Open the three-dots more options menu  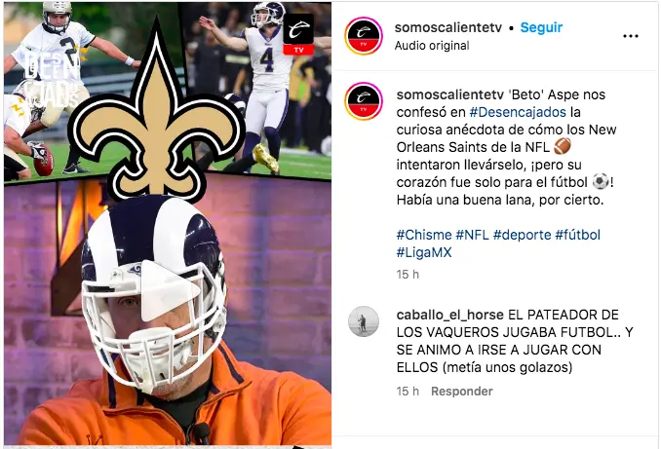[630, 36]
